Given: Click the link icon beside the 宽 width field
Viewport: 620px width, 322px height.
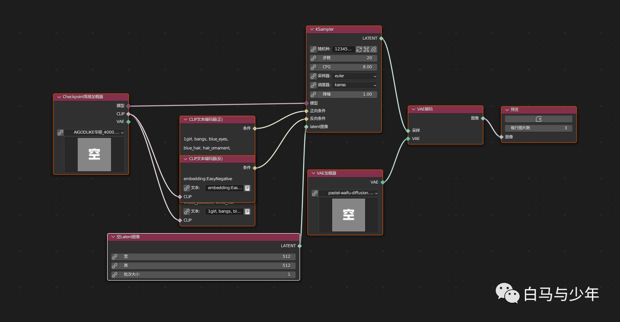Looking at the screenshot, I should pyautogui.click(x=114, y=257).
